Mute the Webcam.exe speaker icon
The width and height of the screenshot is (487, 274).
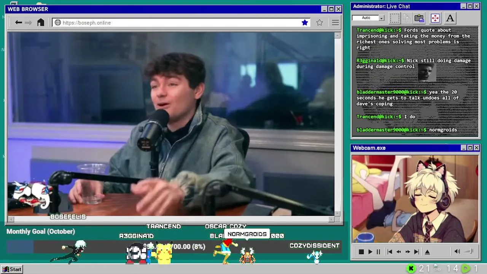click(457, 251)
